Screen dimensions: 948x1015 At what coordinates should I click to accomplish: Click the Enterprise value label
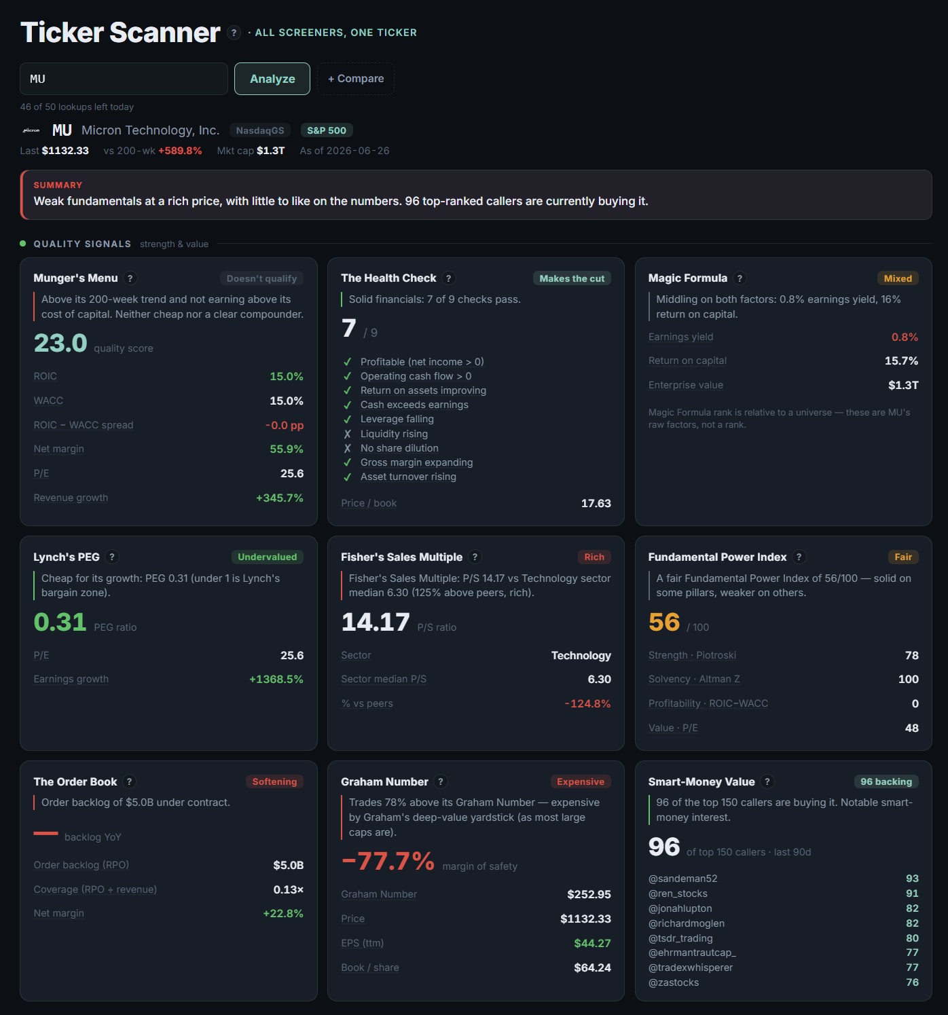coord(686,385)
